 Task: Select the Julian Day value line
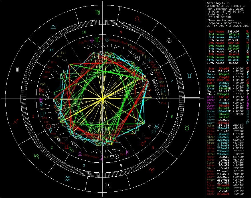click(228, 26)
